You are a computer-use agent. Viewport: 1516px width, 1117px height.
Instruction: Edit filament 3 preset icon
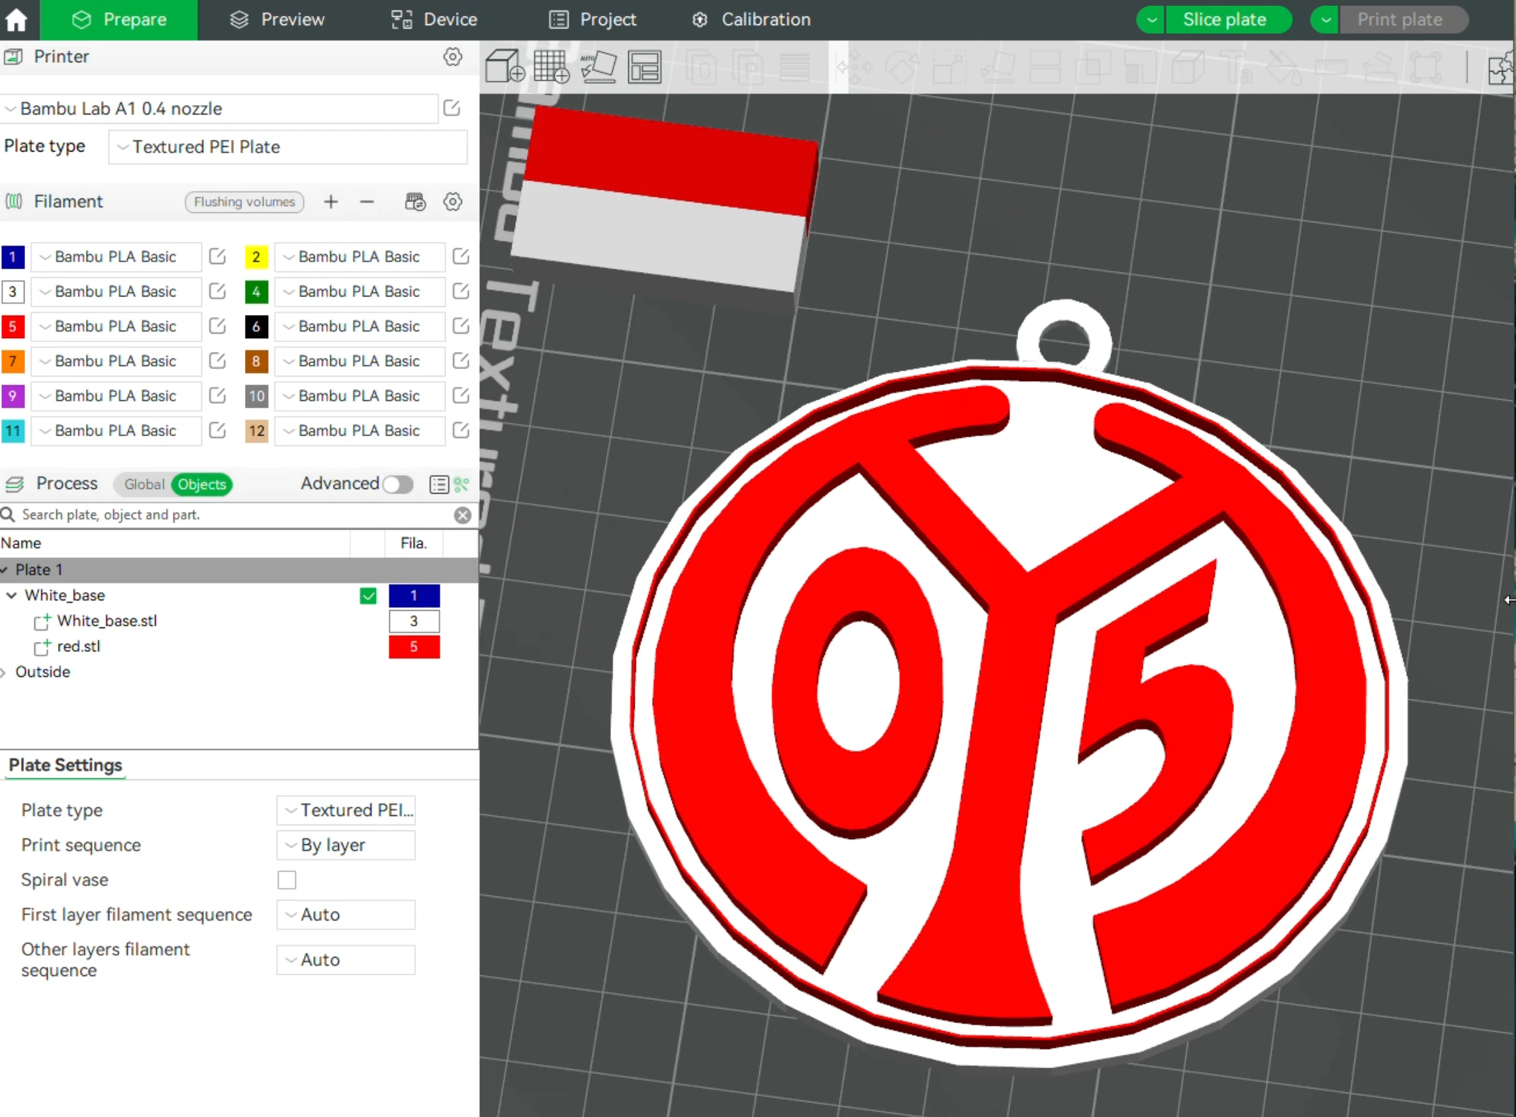(217, 291)
